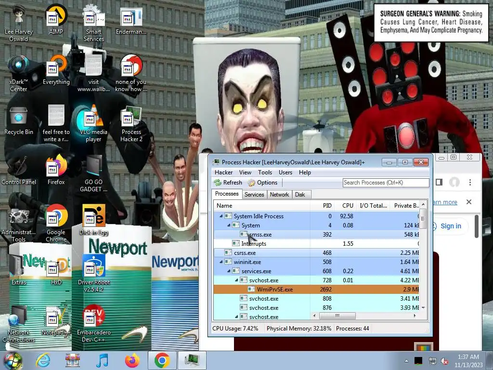
Task: Sort processes by the CPU column header
Action: point(345,205)
